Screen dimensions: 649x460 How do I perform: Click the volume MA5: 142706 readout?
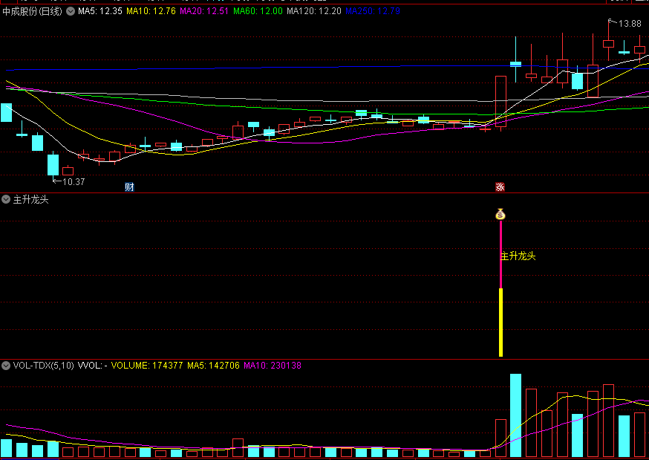click(214, 366)
